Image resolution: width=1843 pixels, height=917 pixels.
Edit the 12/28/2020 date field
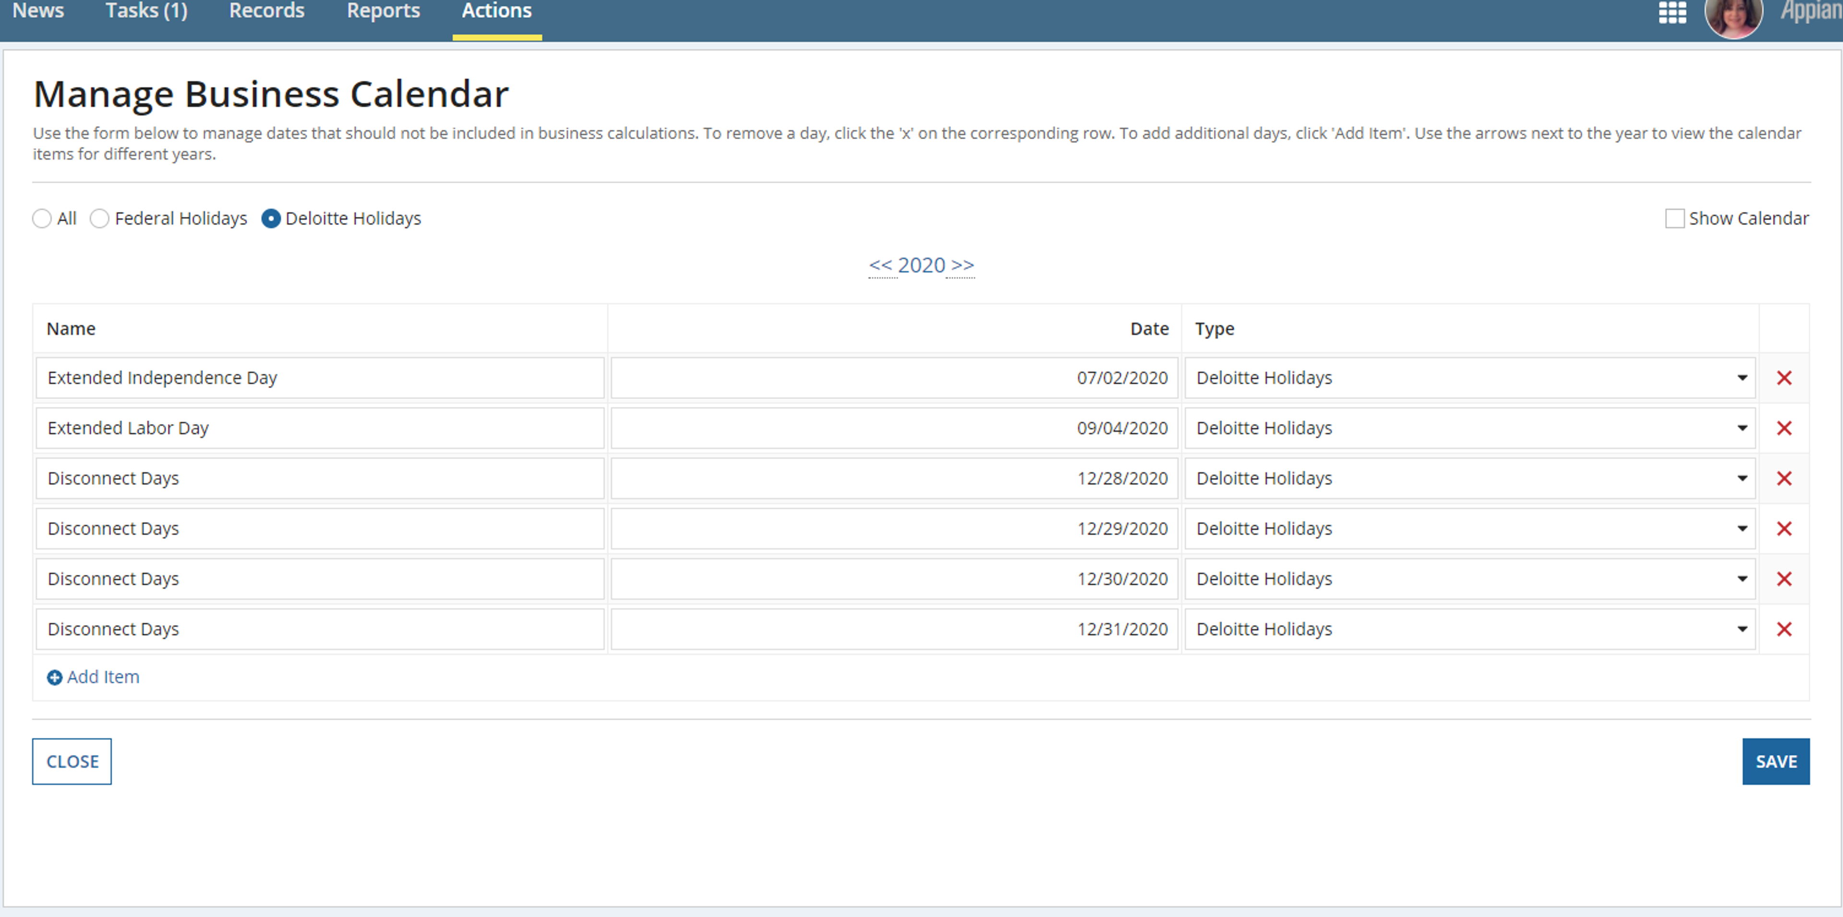(x=894, y=478)
